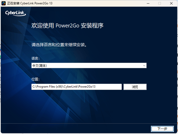178x134 pixels.
Task: Click the 请选择语言和位置来继续安装 instruction text
Action: click(x=59, y=45)
